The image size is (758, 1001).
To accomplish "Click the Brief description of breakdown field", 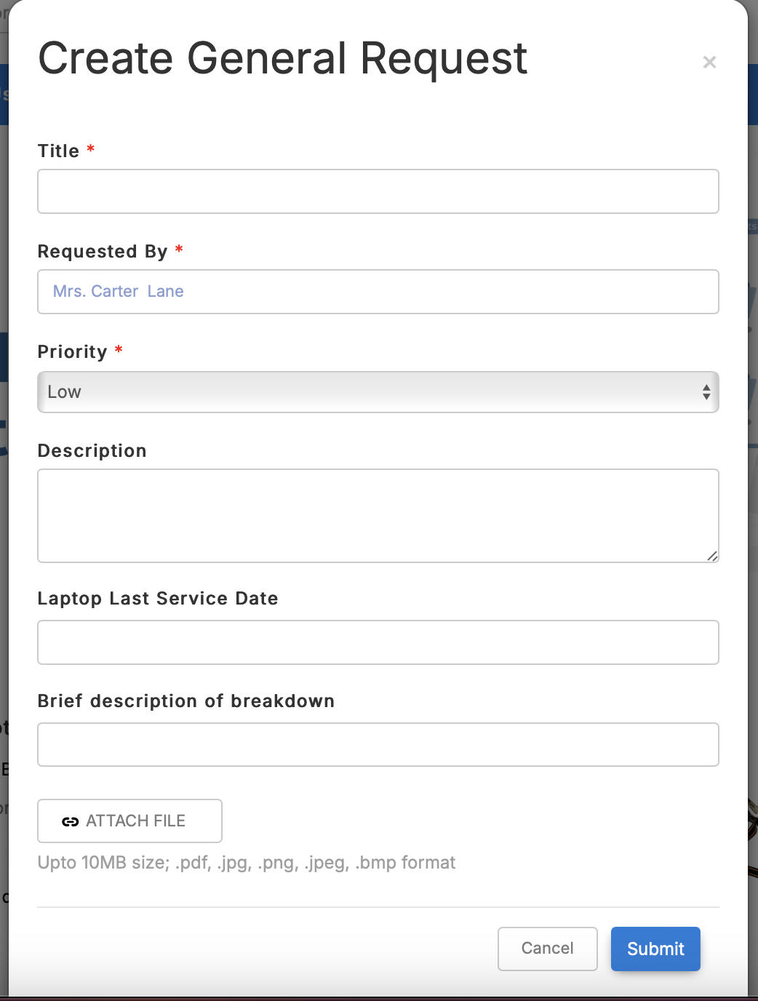I will [x=378, y=744].
